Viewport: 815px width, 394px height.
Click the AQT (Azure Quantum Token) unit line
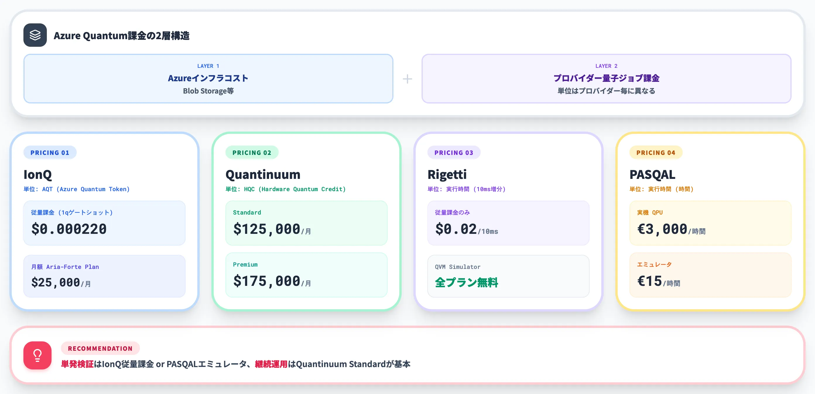click(77, 189)
